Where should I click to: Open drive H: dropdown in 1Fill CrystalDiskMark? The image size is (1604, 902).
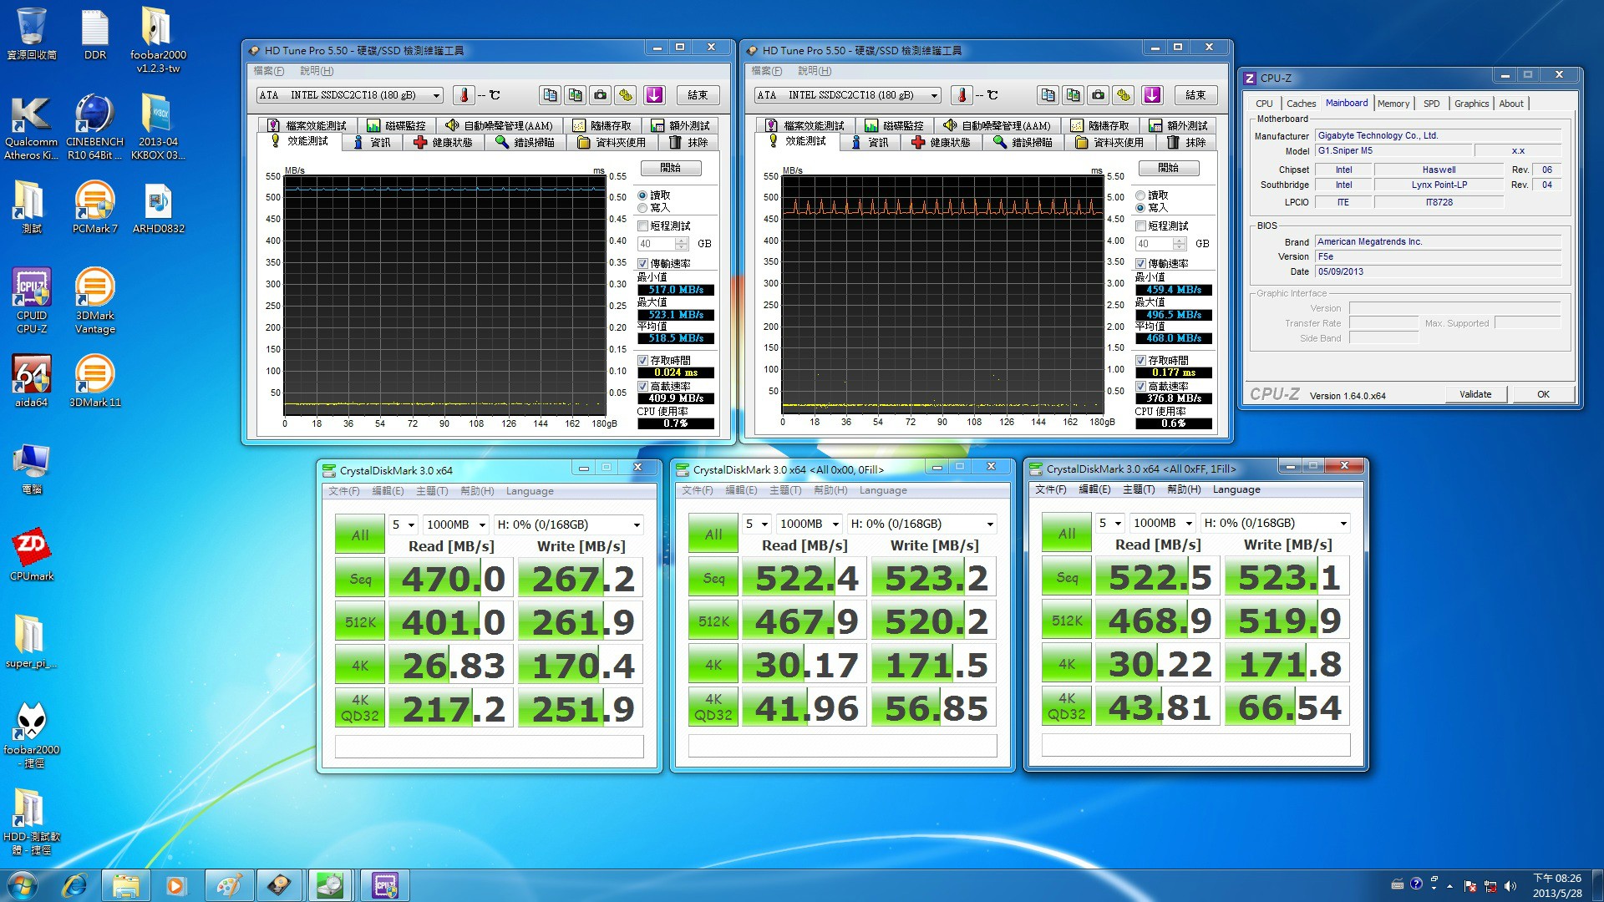point(1275,523)
